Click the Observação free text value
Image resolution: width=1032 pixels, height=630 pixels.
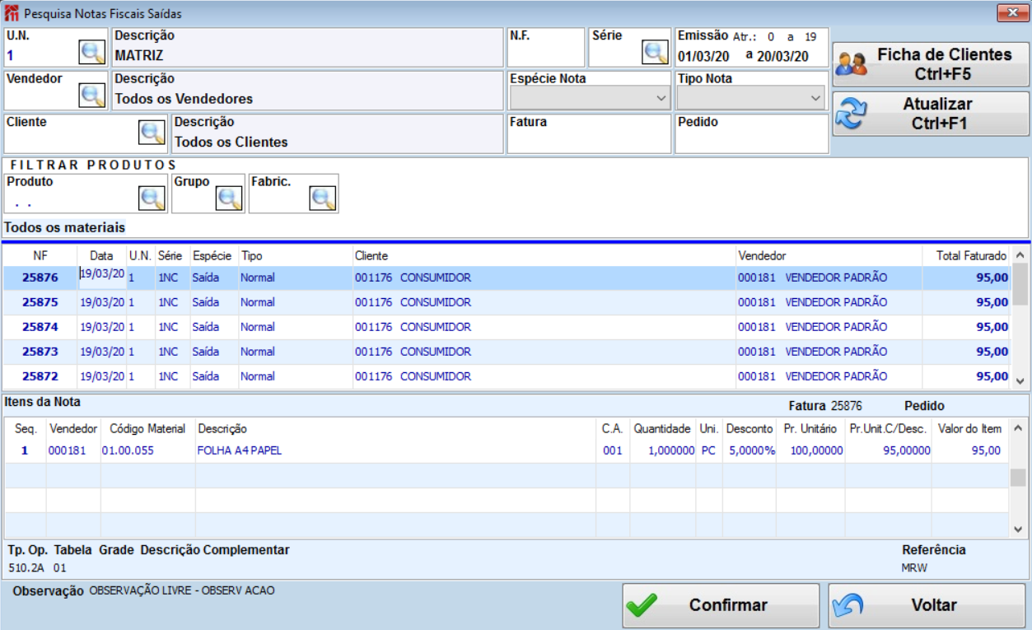point(182,590)
